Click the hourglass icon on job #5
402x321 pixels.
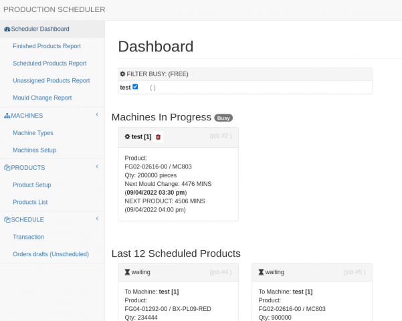(x=261, y=272)
